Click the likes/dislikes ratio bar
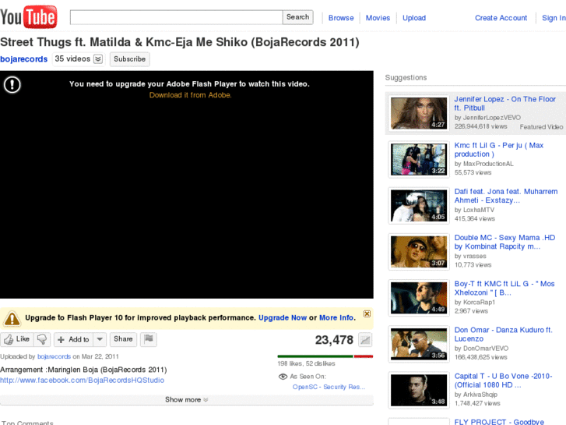Image resolution: width=566 pixels, height=425 pixels. [x=325, y=356]
